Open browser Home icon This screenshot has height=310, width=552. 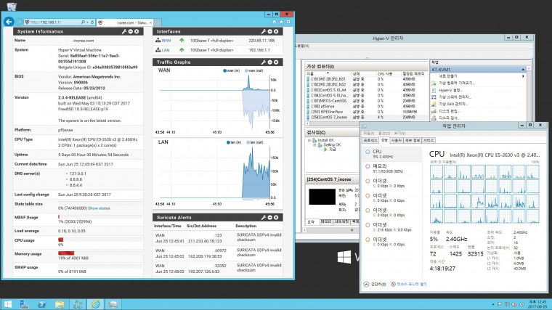click(x=275, y=22)
